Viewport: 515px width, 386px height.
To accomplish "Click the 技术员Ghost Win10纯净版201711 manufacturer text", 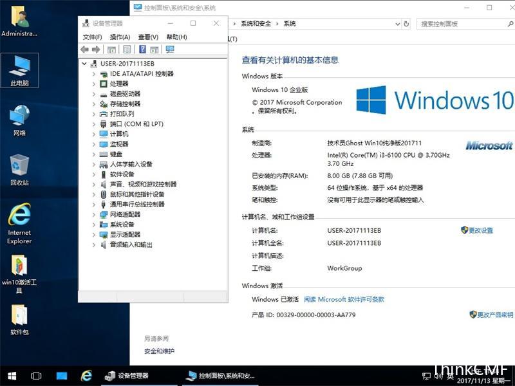I will coord(375,143).
